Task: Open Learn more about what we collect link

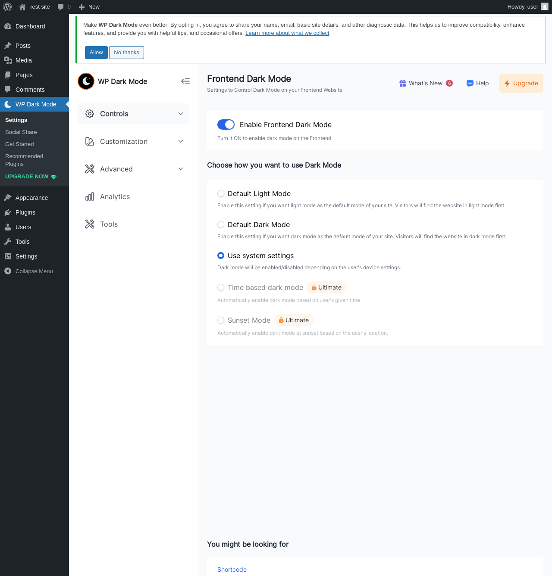Action: 287,33
